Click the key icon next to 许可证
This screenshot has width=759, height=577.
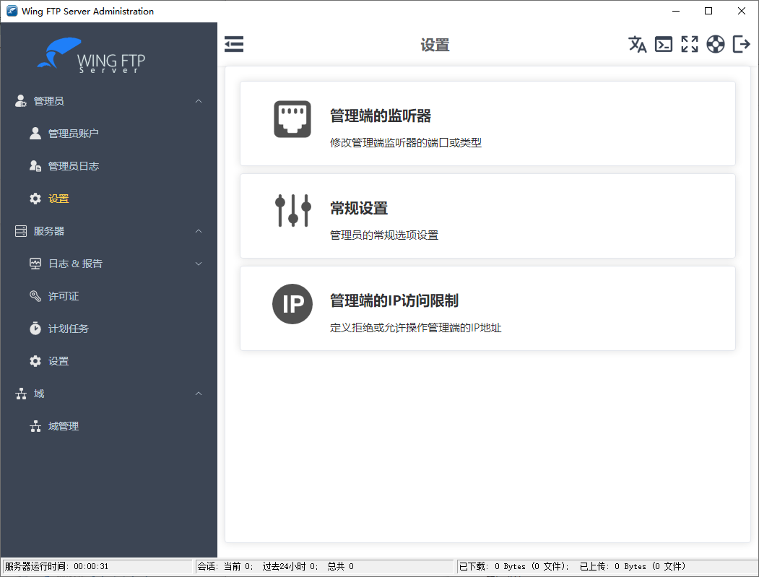(x=35, y=295)
